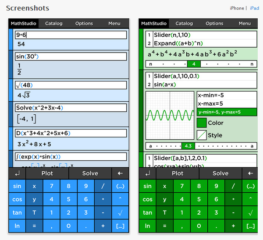Tap the parentheses (...) key on green keypad
The width and height of the screenshot is (263, 240).
(x=250, y=186)
